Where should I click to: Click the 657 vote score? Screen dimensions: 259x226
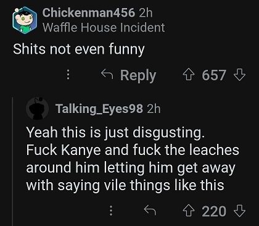coord(214,75)
